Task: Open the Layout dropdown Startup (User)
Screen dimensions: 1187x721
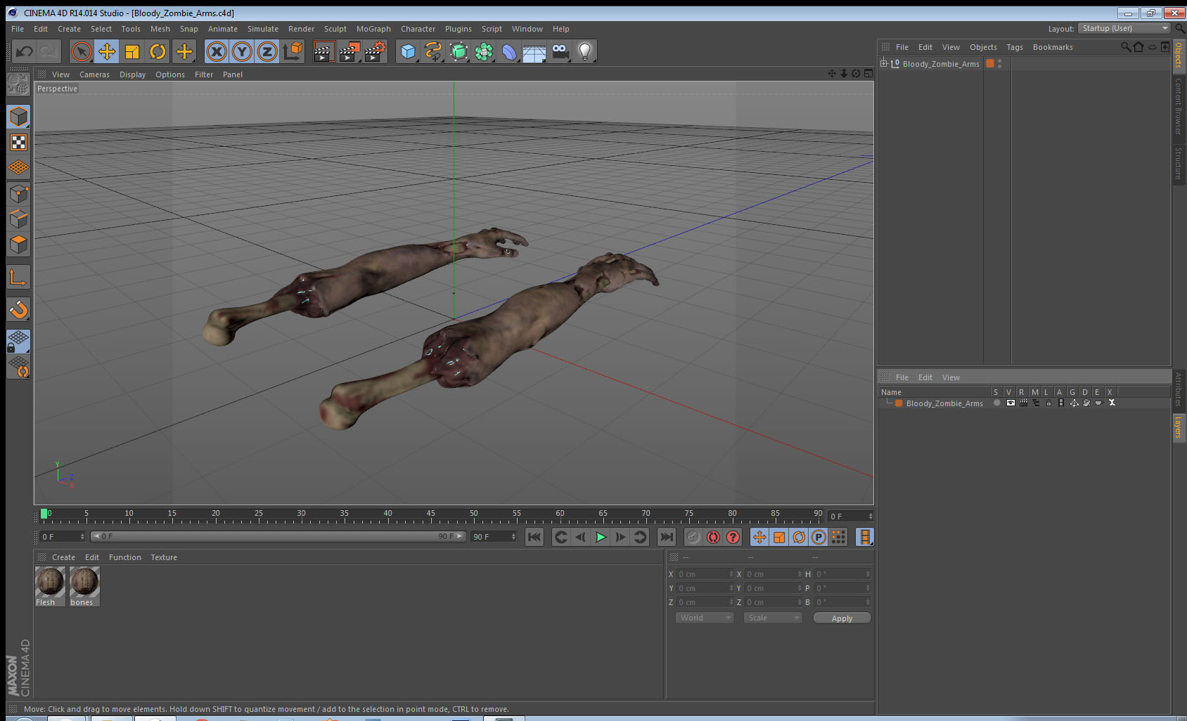Action: tap(1124, 28)
